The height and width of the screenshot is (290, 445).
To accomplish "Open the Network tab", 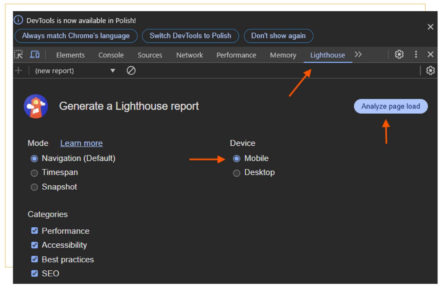I will point(189,55).
